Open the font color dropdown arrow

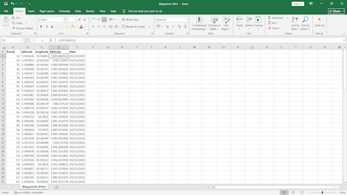coord(85,26)
